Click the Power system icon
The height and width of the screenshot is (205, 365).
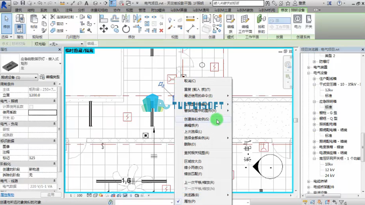coord(298,22)
